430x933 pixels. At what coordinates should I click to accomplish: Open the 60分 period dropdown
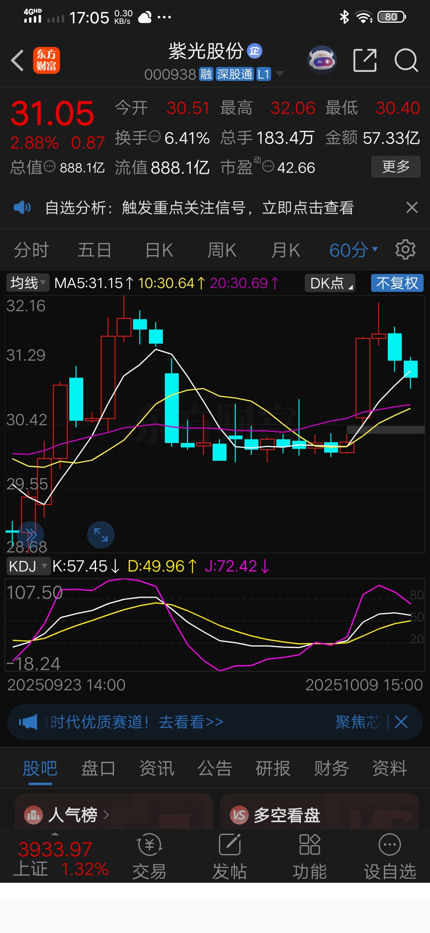coord(354,250)
